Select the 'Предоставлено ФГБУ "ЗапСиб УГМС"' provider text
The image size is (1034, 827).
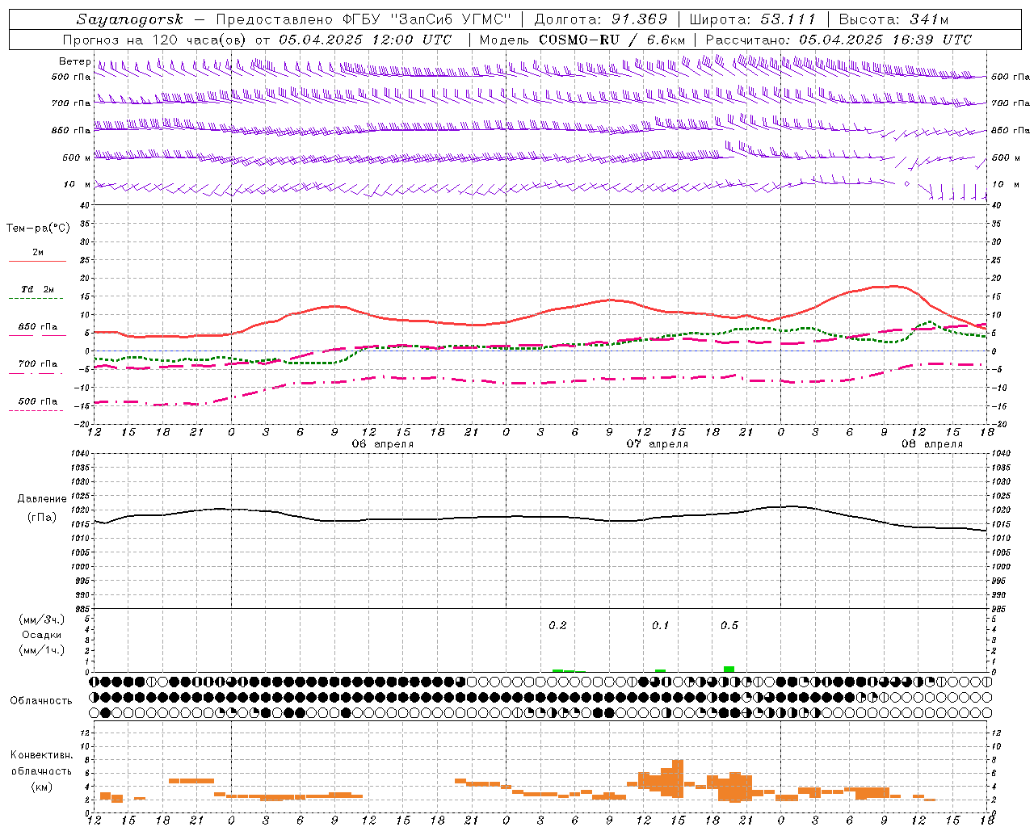(364, 19)
